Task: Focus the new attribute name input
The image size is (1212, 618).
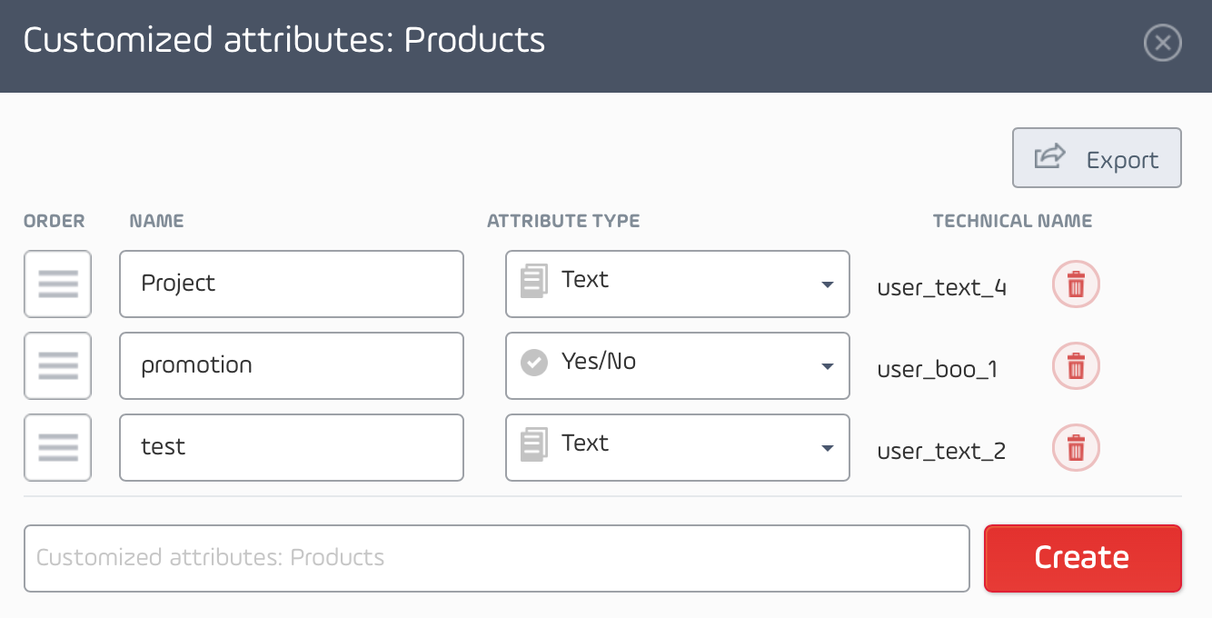Action: [x=497, y=558]
